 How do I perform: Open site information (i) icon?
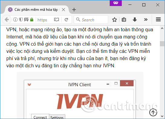[x=15, y=20]
